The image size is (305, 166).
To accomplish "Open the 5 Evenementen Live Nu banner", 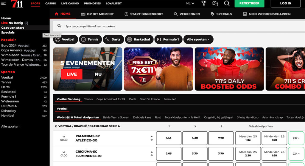I will click(88, 69).
